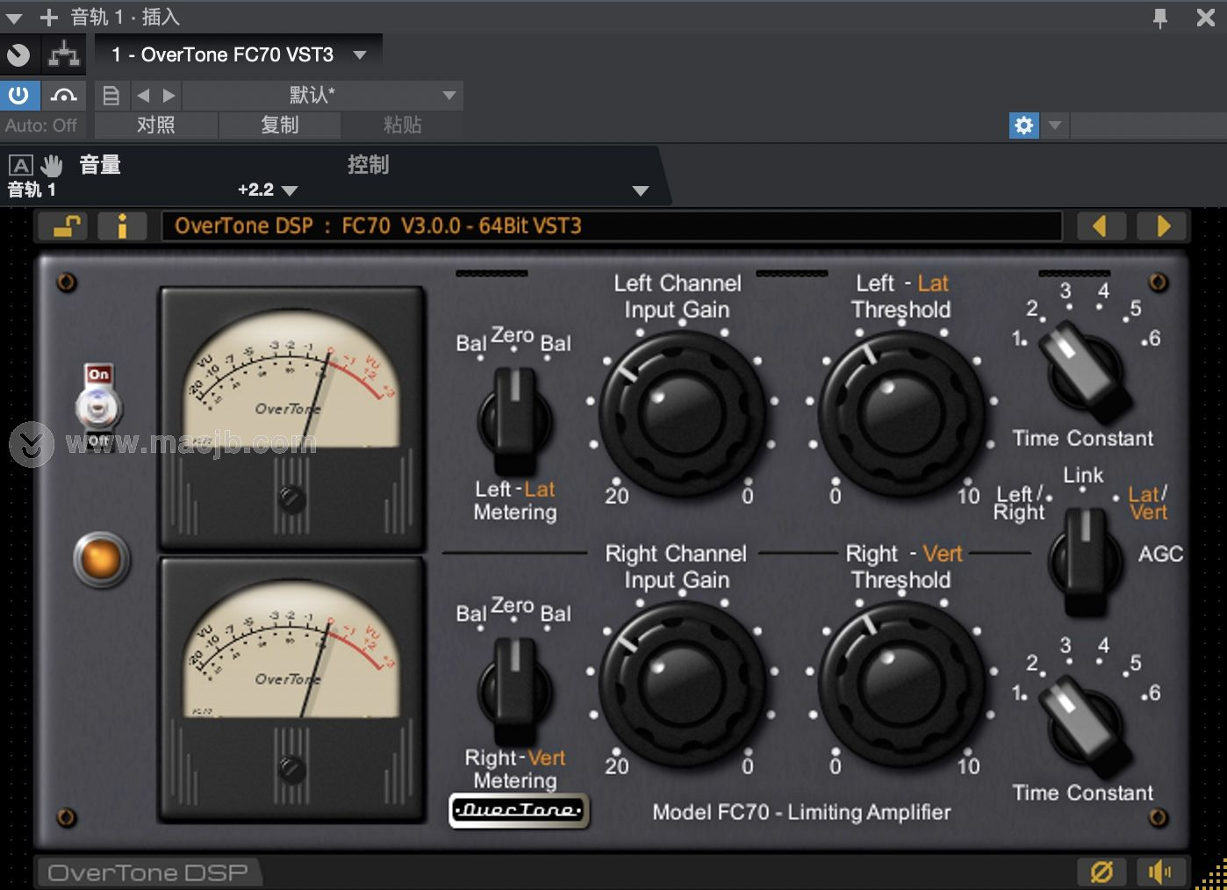The width and height of the screenshot is (1227, 890).
Task: Open the OverTone FC70 VST3 plugin selector
Action: (239, 54)
